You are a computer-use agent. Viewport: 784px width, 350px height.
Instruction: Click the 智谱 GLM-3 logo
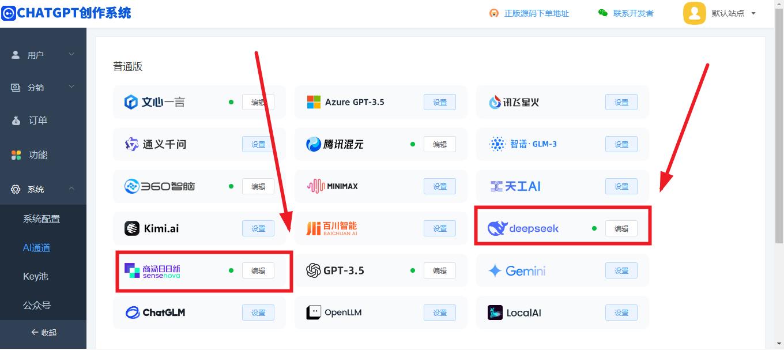(523, 144)
